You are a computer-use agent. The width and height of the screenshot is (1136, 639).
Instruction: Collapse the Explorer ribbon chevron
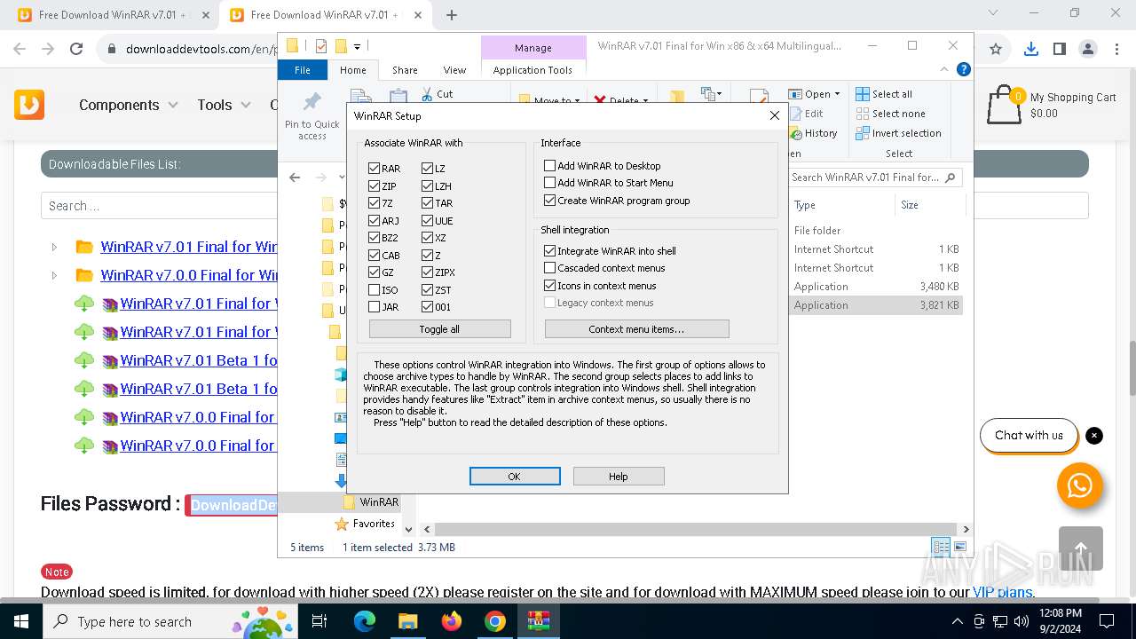pos(945,69)
